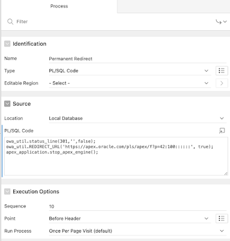Go to the Editable Region arrow button
The image size is (230, 241).
[222, 83]
